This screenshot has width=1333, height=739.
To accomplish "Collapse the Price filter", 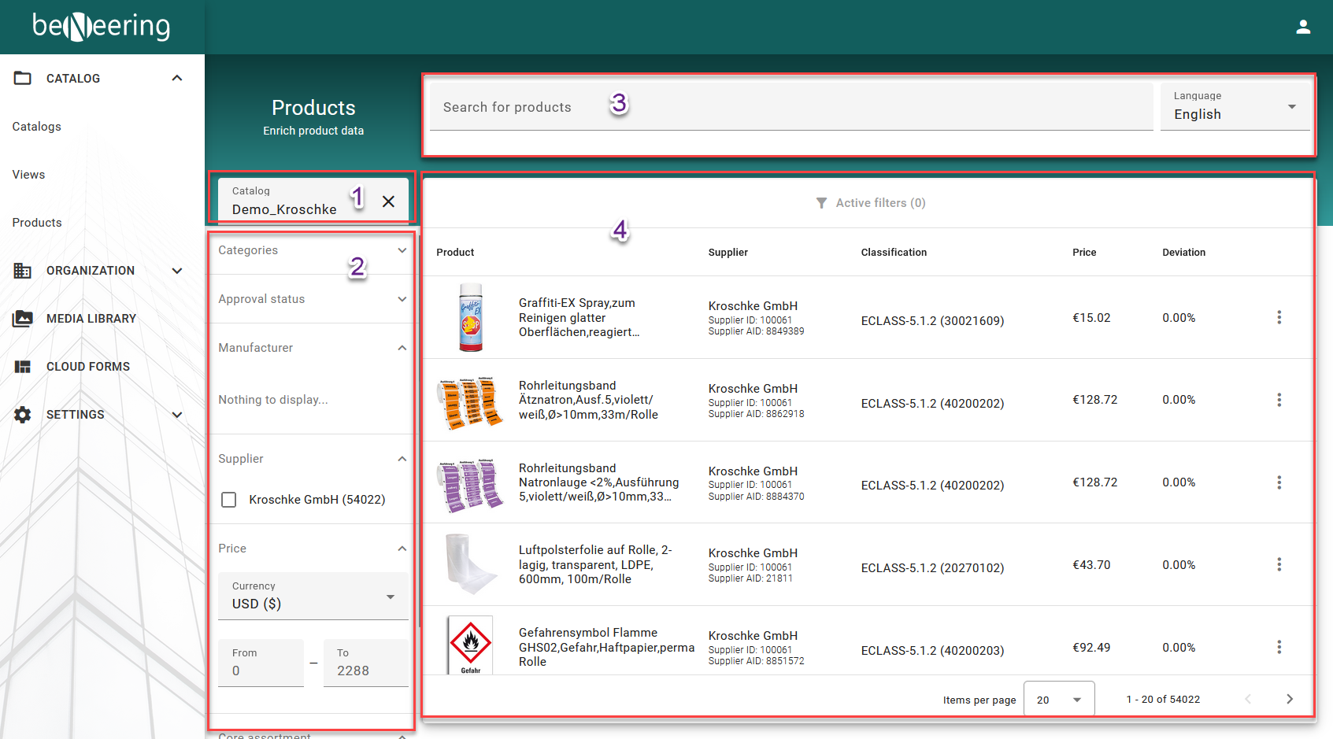I will point(402,549).
